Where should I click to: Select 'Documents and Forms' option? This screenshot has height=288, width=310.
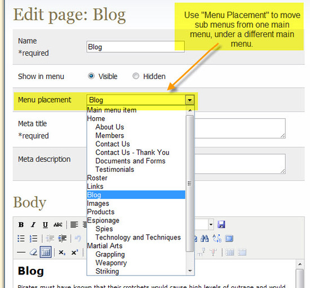click(136, 161)
